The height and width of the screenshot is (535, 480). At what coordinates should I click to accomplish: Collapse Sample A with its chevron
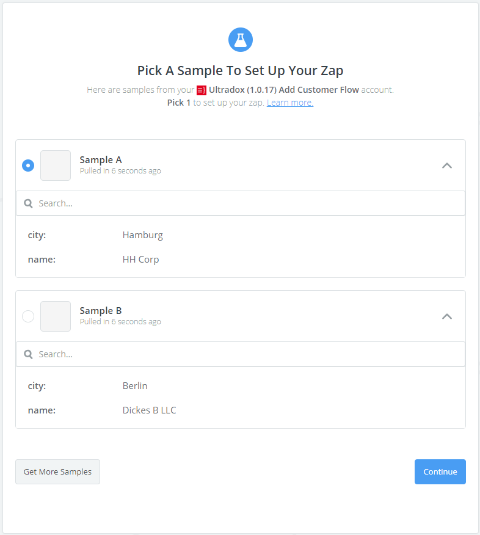447,166
